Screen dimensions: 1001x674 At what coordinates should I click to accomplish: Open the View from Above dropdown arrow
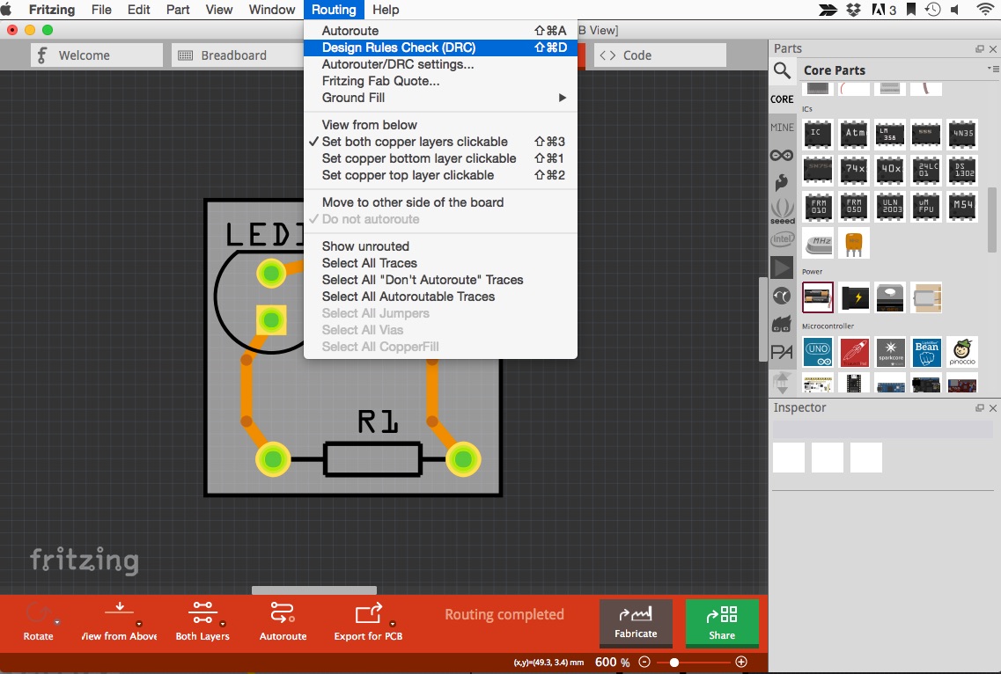(x=139, y=624)
